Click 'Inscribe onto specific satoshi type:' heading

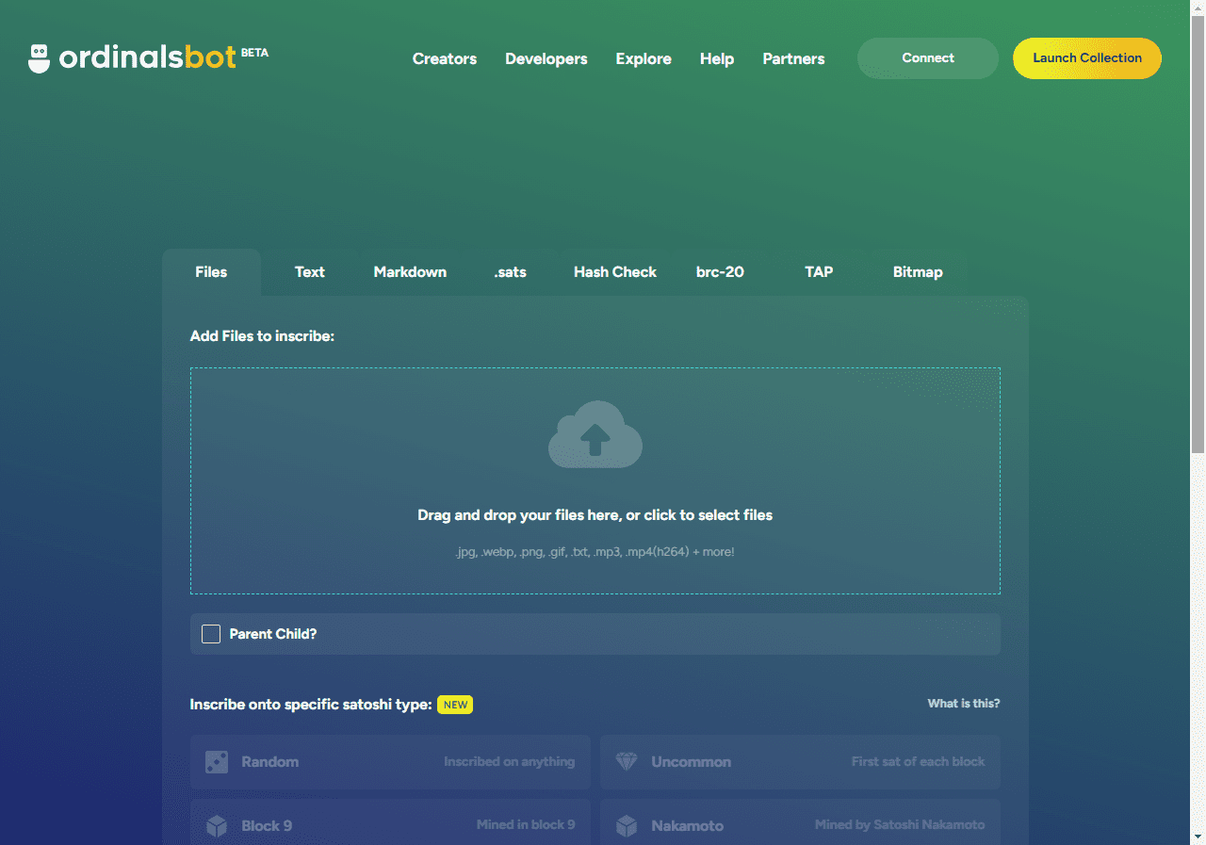click(311, 705)
